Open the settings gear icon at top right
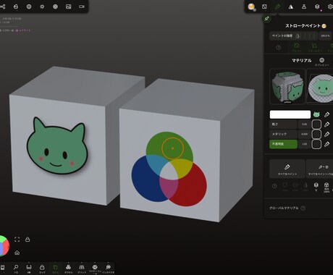This screenshot has height=275, width=333. point(330,7)
